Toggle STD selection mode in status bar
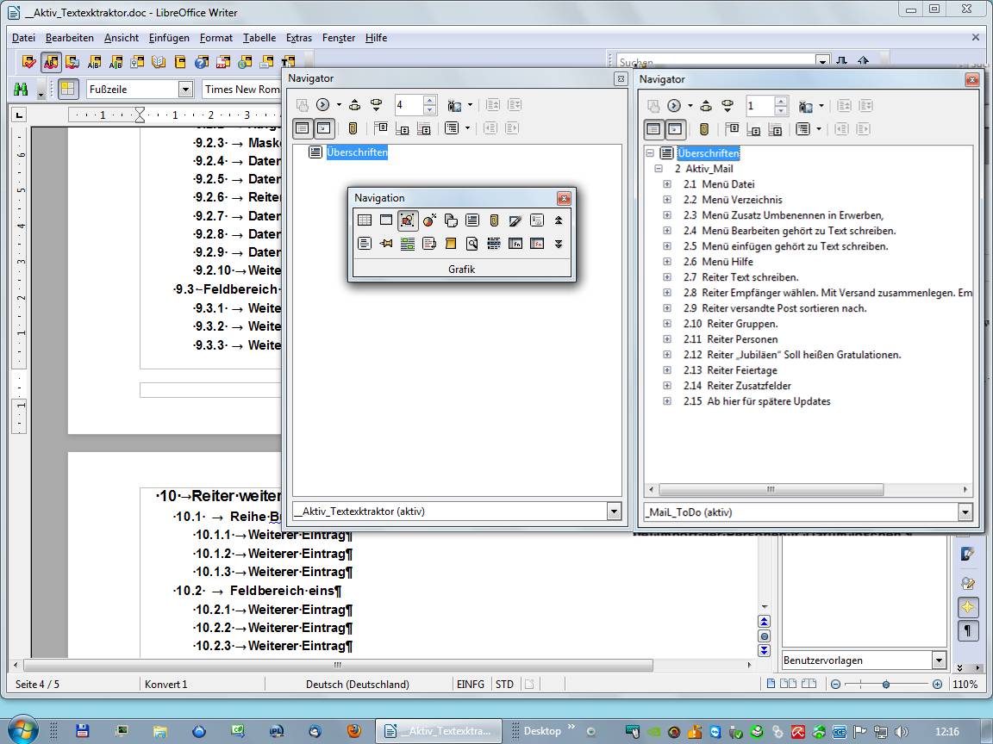Viewport: 993px width, 744px height. pos(505,684)
